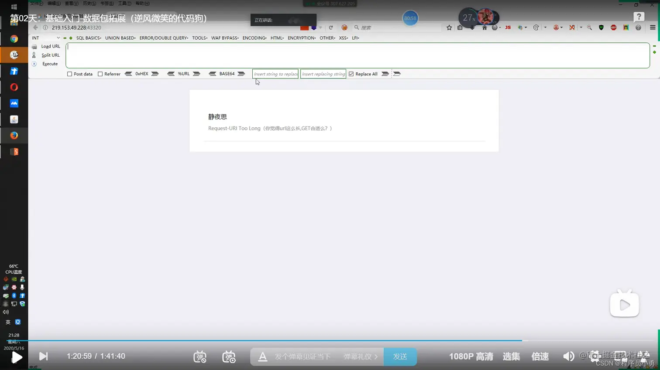Open the OTHER menu in HackBar
This screenshot has height=370, width=660.
(x=327, y=38)
